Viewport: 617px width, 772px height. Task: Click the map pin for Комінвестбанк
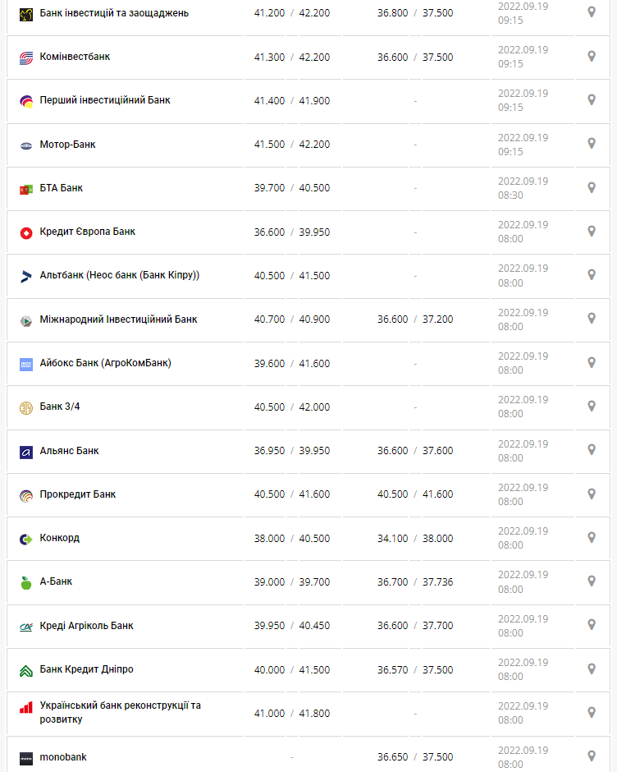tap(591, 57)
